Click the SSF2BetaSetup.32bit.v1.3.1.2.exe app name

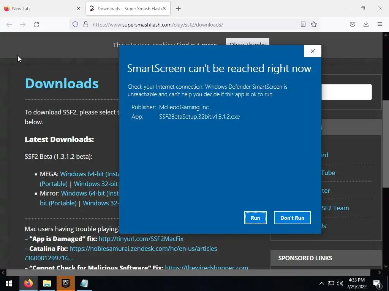point(199,117)
